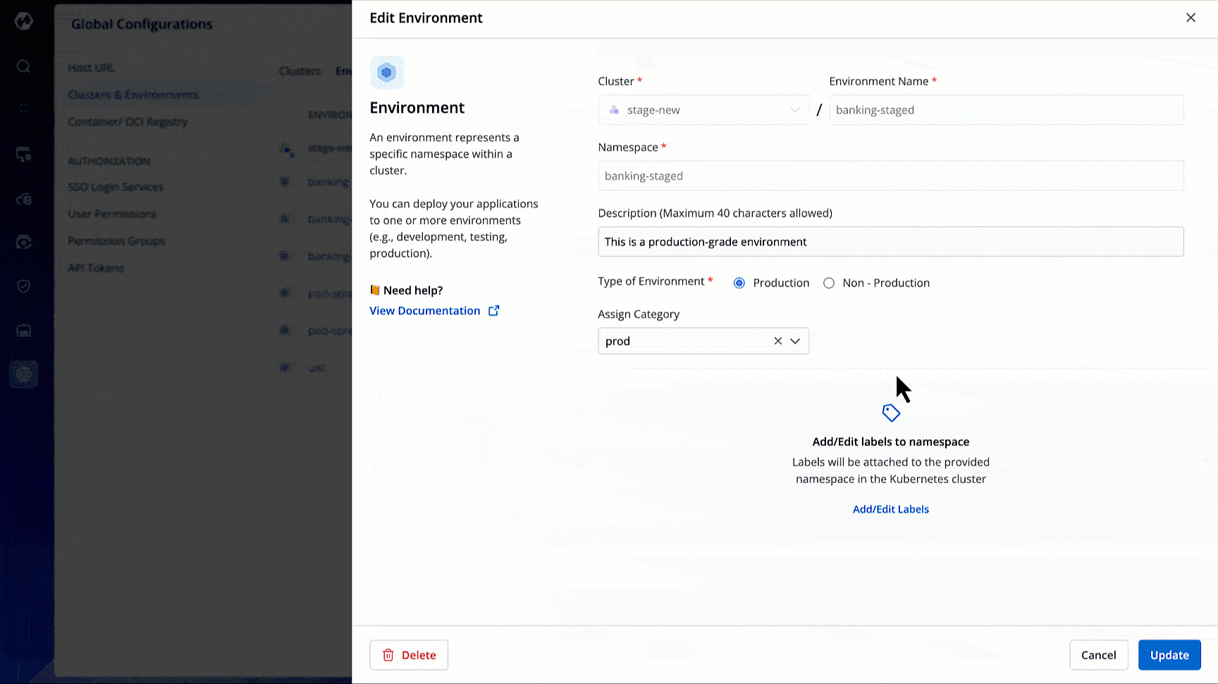Click the external link icon beside View Documentation

[494, 311]
